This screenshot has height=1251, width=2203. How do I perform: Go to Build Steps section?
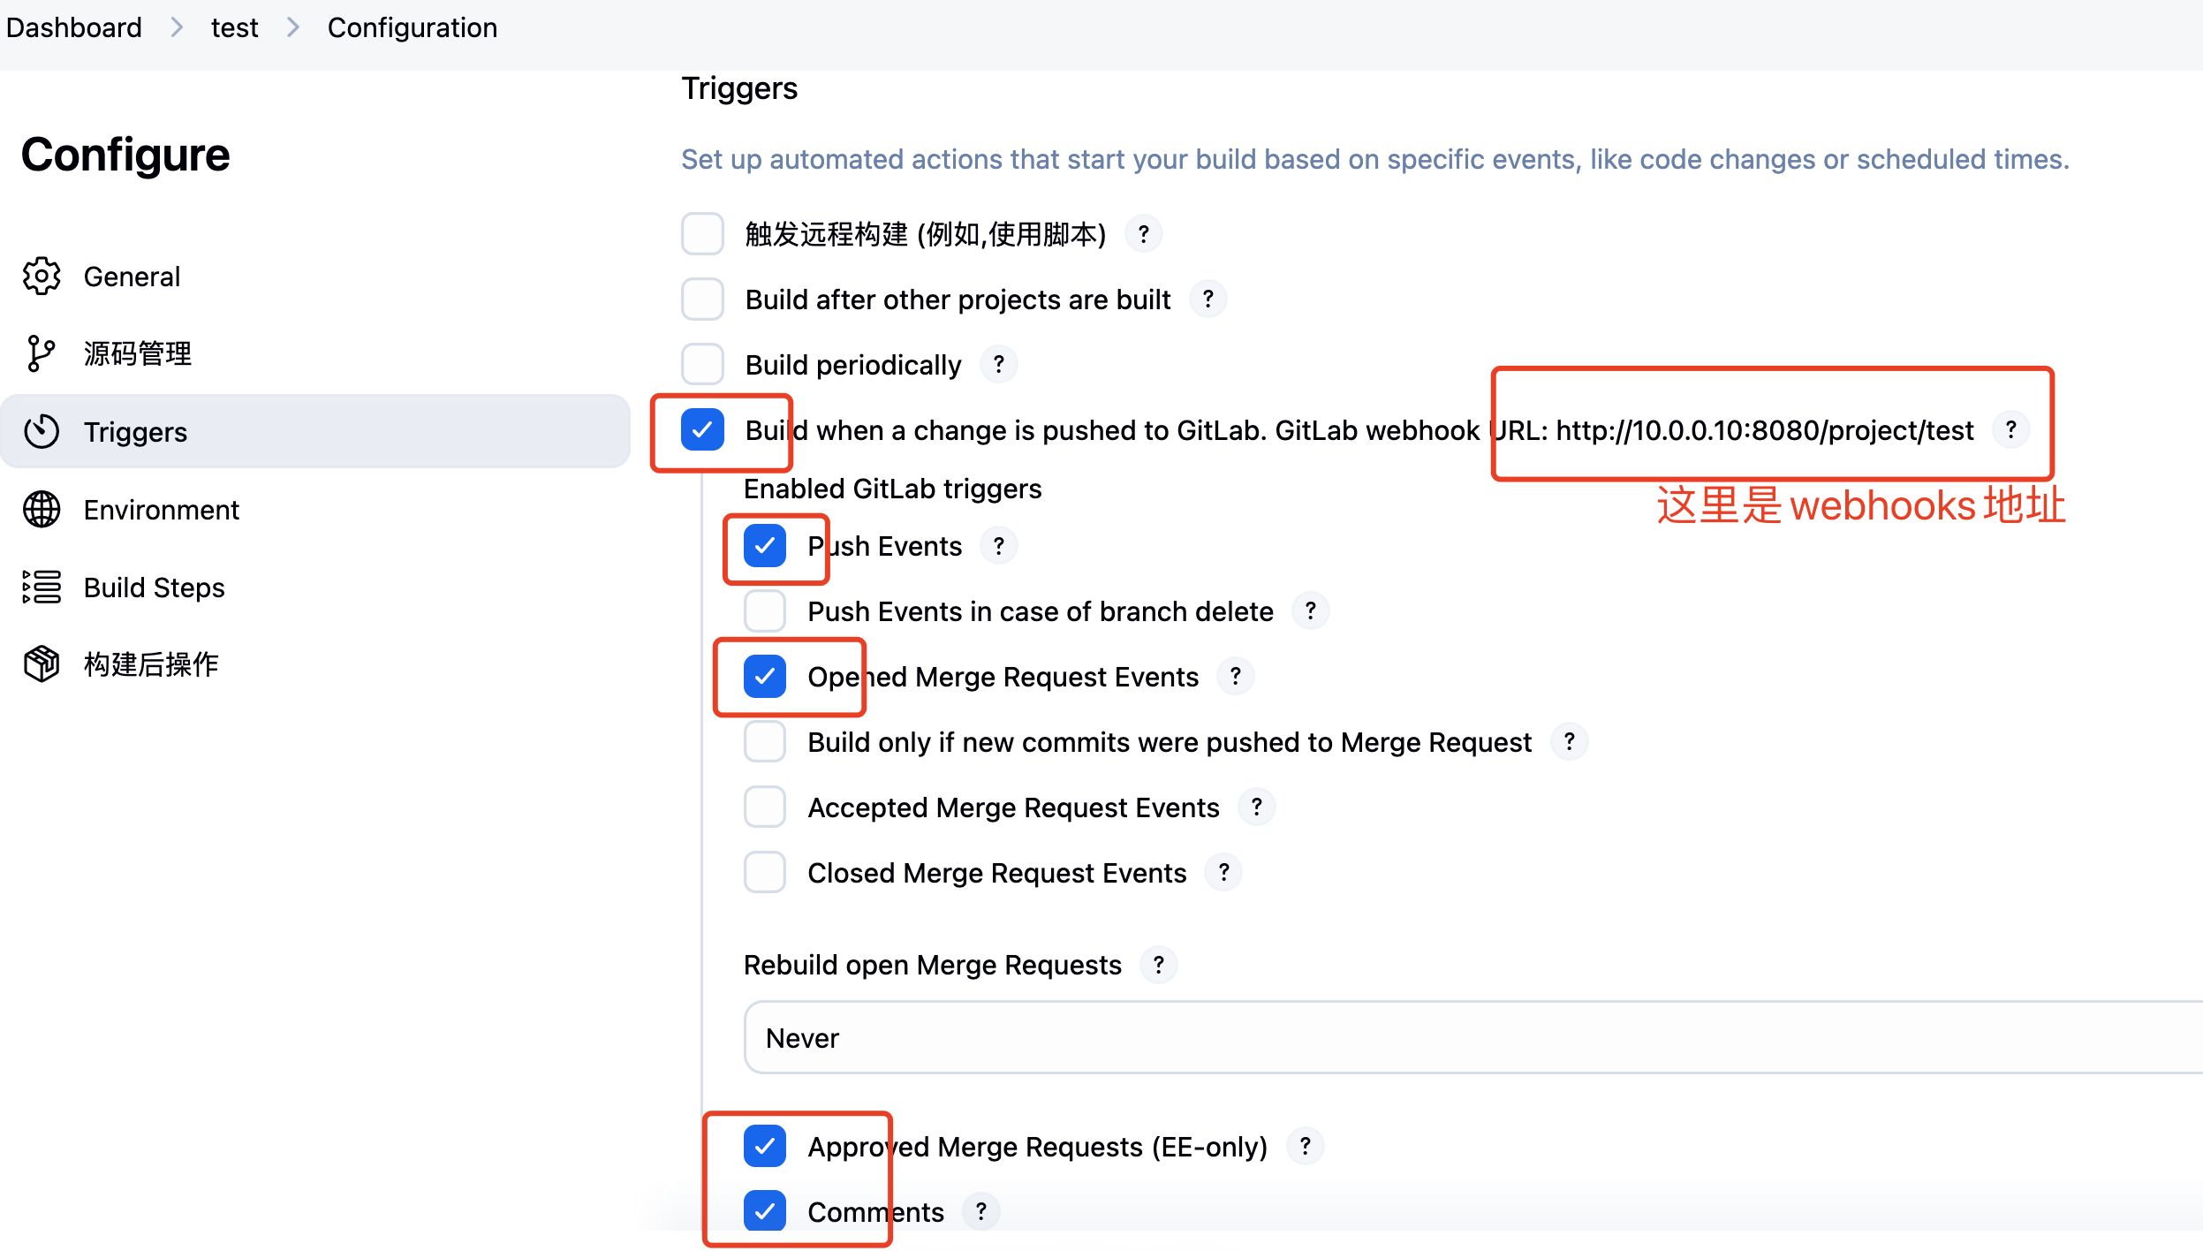point(154,588)
